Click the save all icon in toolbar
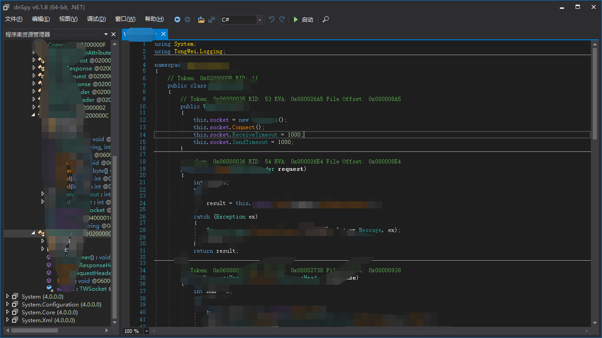 point(212,19)
